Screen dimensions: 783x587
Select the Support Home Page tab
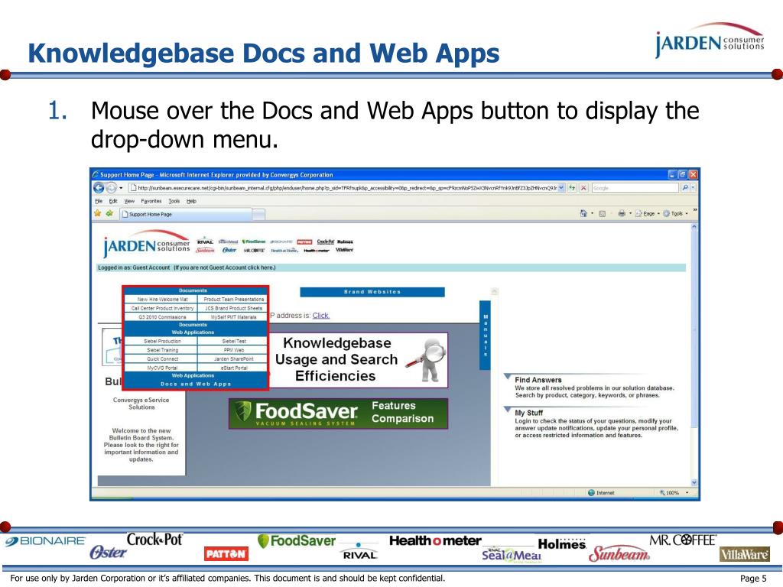pyautogui.click(x=185, y=214)
